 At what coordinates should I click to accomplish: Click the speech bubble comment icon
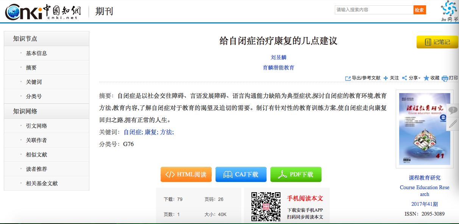tap(453, 110)
